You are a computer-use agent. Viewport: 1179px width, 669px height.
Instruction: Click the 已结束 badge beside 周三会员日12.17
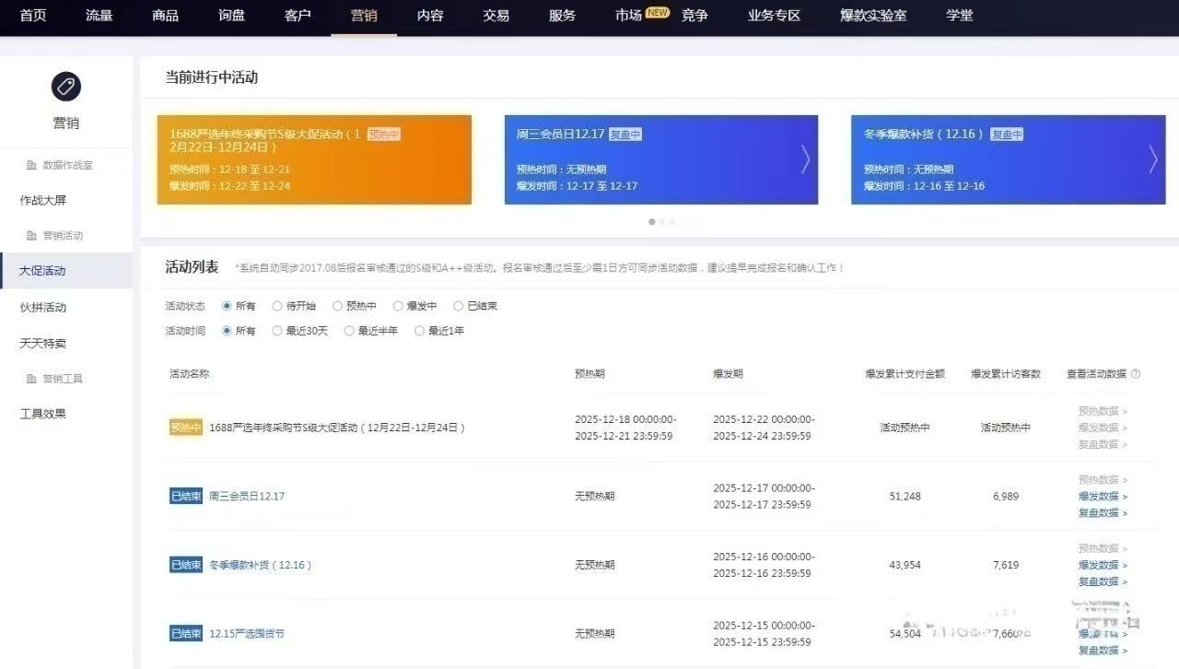click(185, 496)
